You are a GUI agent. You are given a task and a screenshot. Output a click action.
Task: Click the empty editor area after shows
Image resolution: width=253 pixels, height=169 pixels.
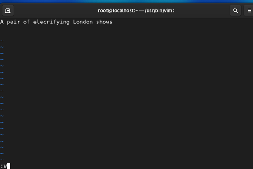[183, 22]
